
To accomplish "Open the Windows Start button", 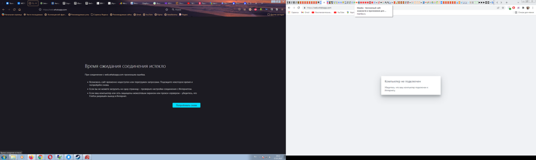I will click(x=4, y=157).
